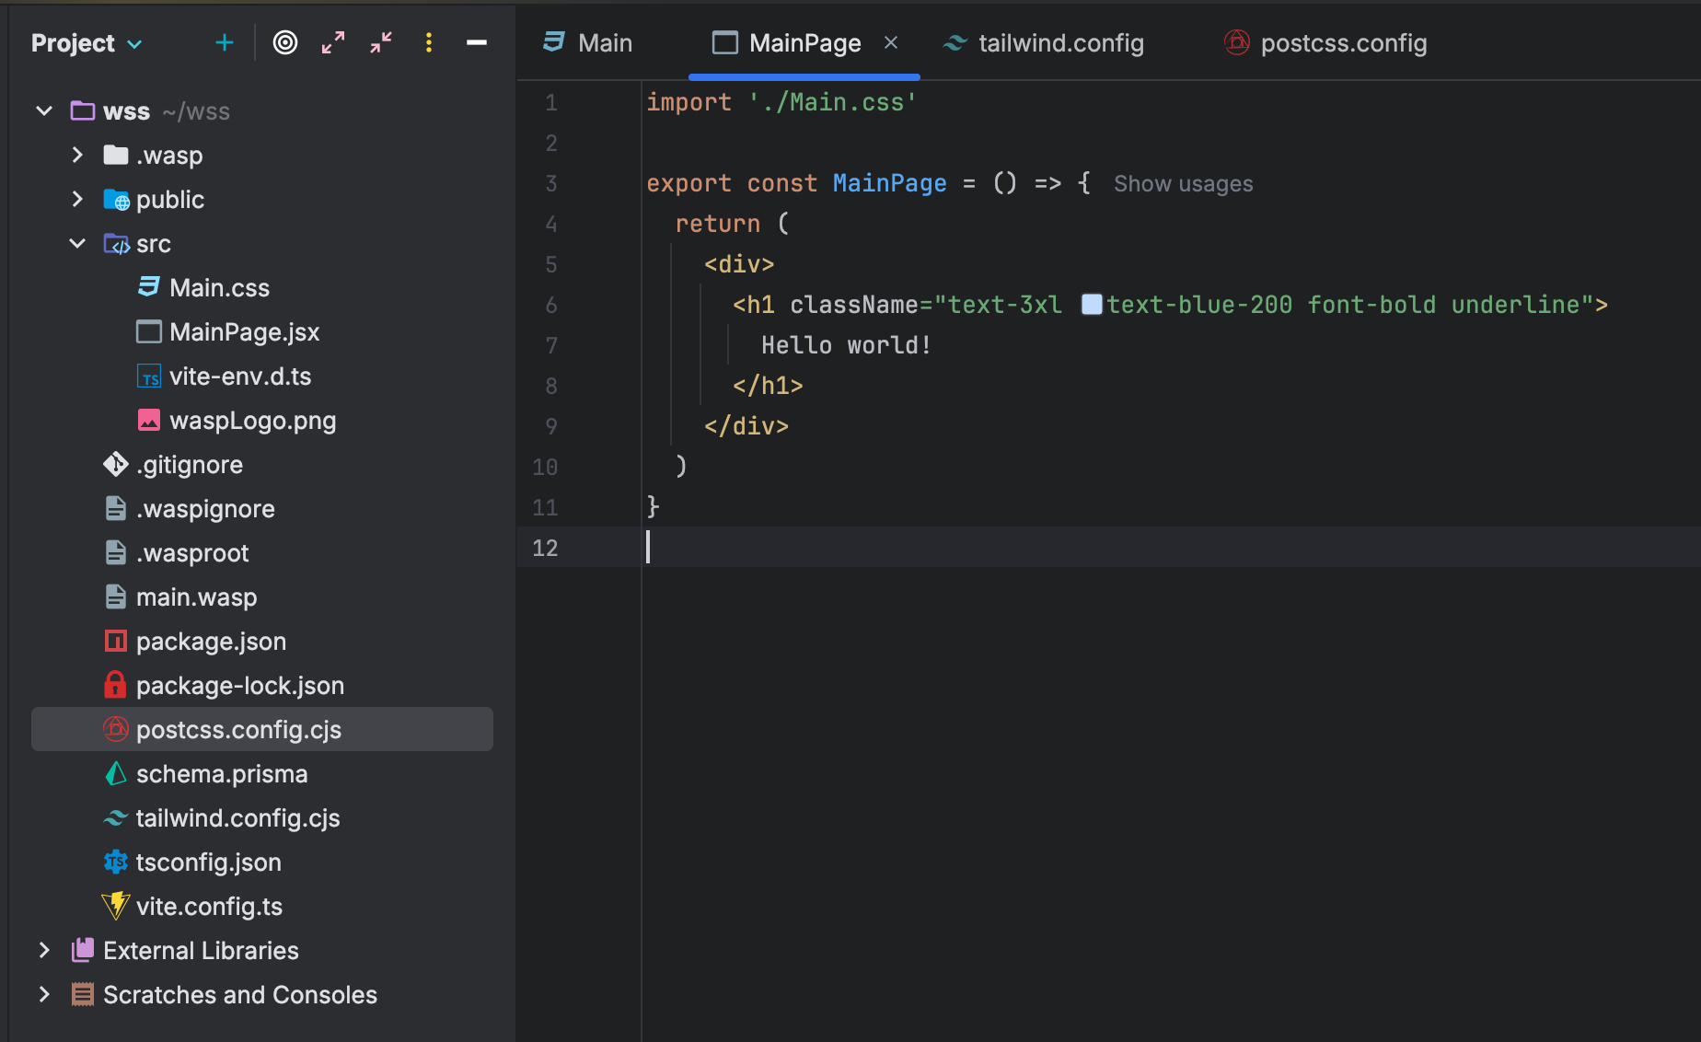1701x1042 pixels.
Task: Select vite.config.ts file
Action: coord(209,907)
